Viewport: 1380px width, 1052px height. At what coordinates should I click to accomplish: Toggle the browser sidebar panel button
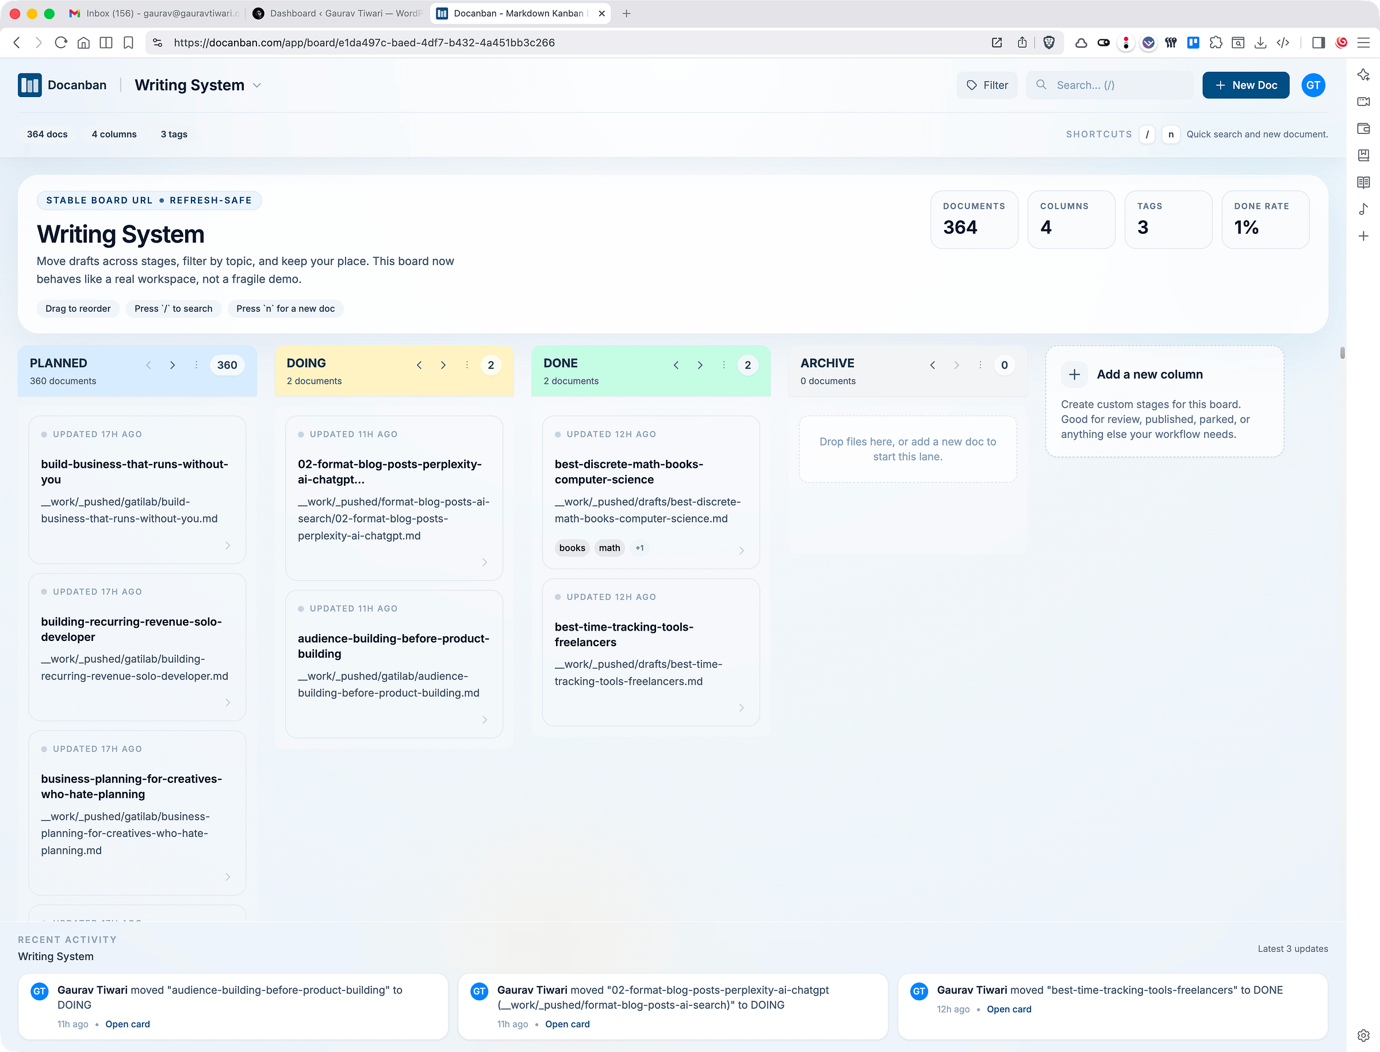(x=1318, y=43)
